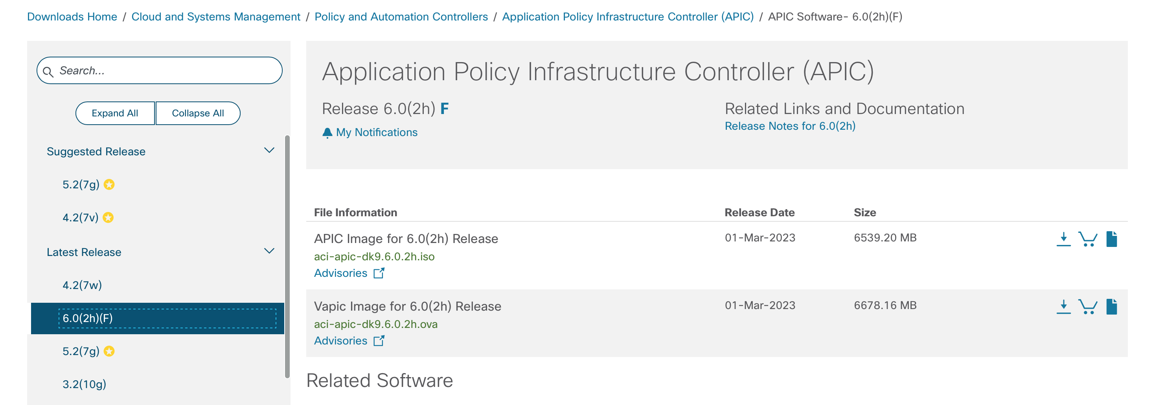Screen dimensions: 1166x405
Task: Select release 3.2(10g)
Action: pos(84,384)
